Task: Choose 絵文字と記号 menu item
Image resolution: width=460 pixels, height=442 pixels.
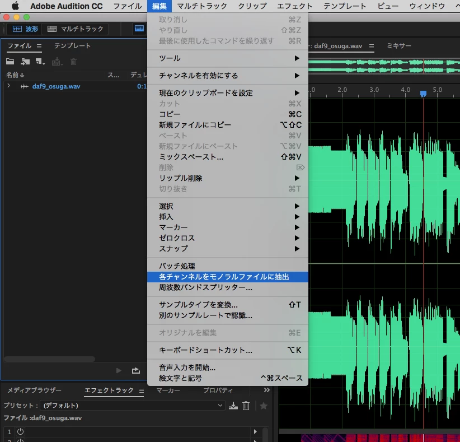Action: tap(228, 378)
